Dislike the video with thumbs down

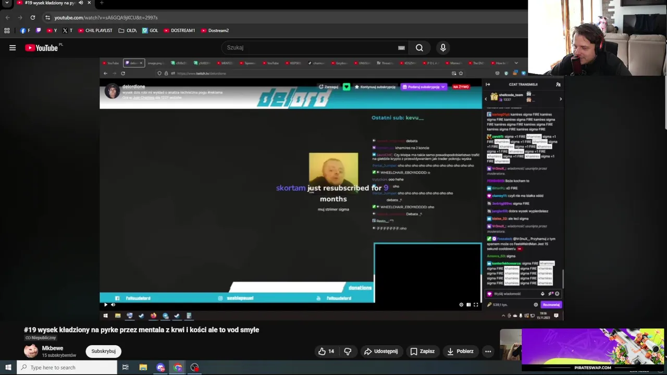(x=348, y=351)
